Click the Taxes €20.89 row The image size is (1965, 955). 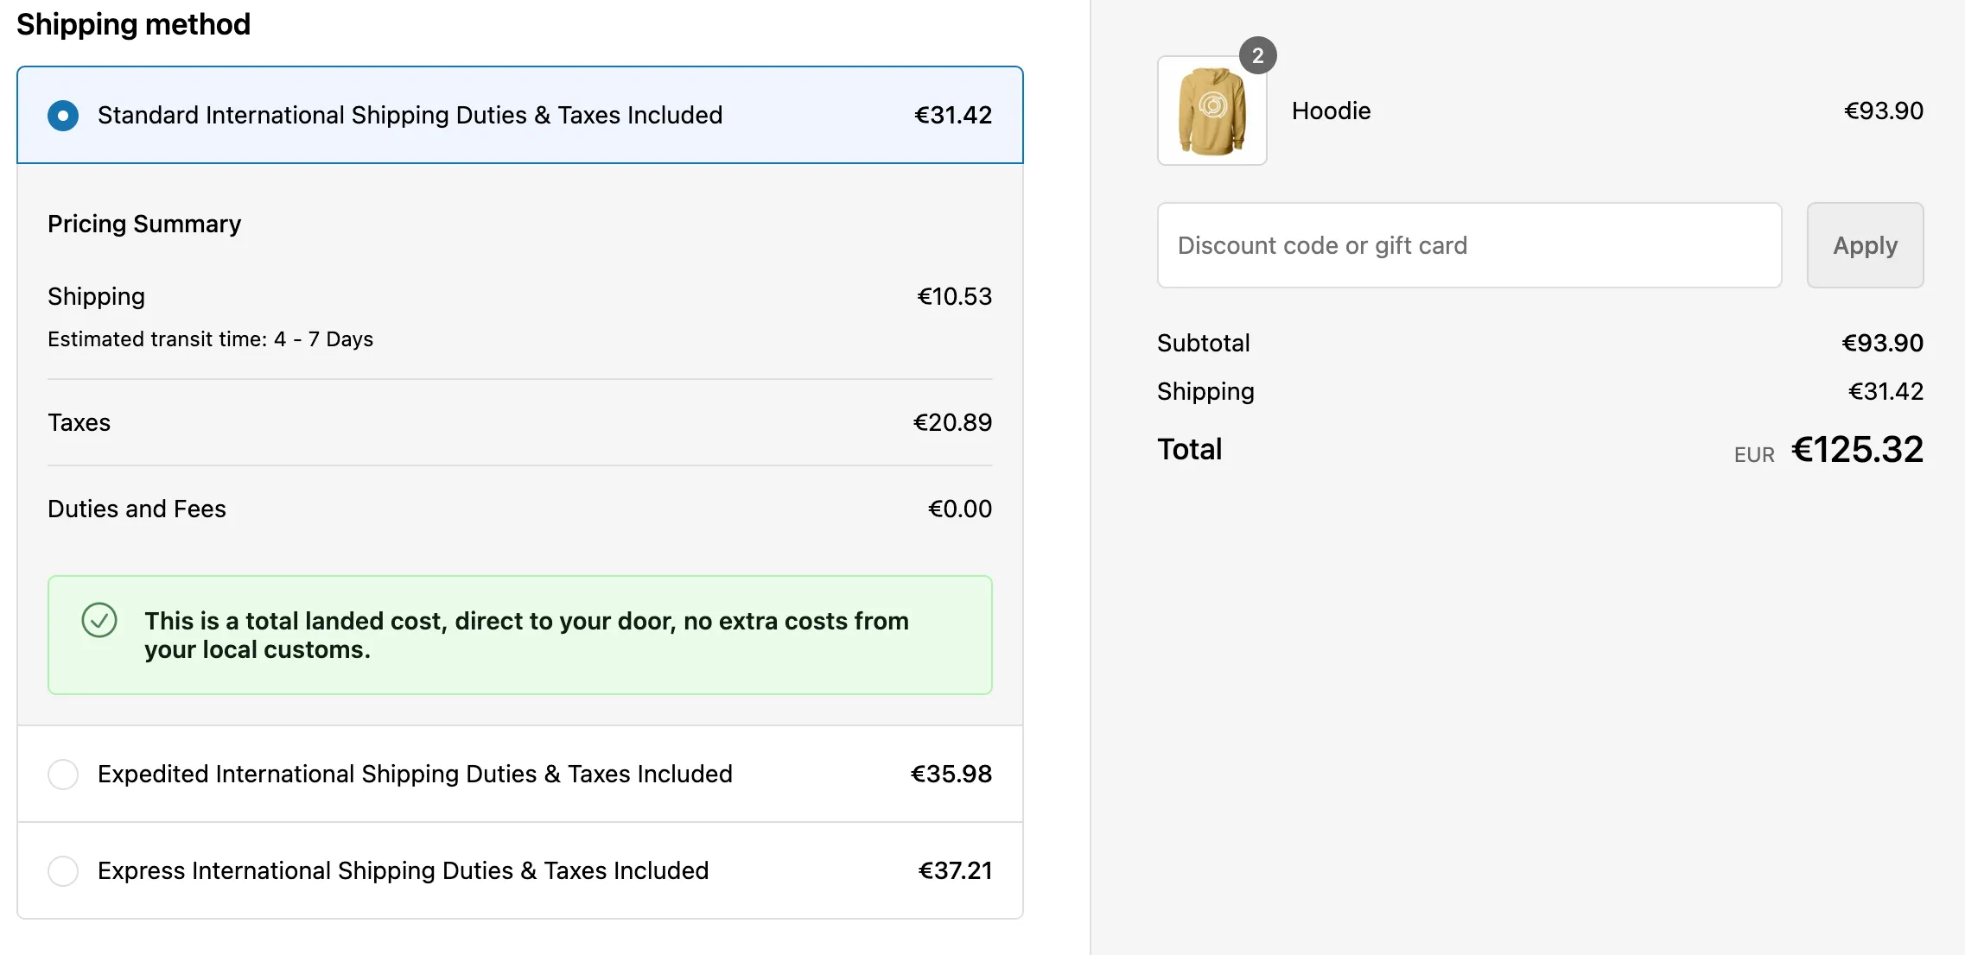pyautogui.click(x=518, y=423)
